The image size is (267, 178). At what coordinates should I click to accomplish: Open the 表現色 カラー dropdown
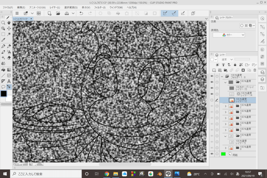pos(229,35)
